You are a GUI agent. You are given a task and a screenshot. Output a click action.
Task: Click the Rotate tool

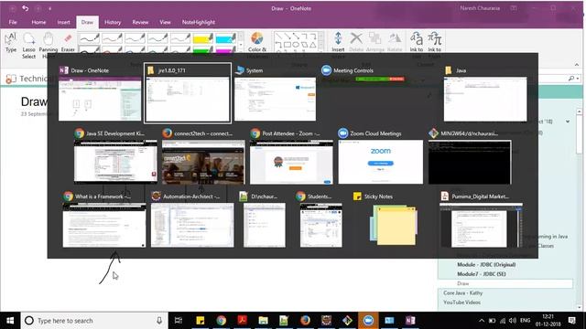(395, 42)
